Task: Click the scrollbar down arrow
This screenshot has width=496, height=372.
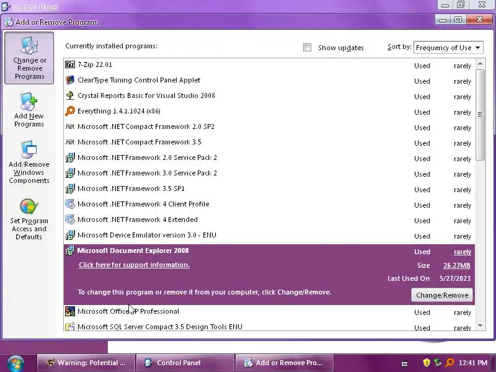Action: (480, 325)
